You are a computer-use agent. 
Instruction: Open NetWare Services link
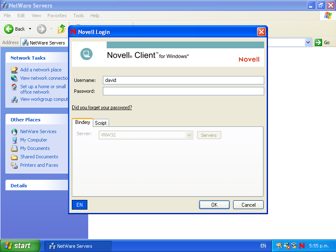[x=38, y=131]
